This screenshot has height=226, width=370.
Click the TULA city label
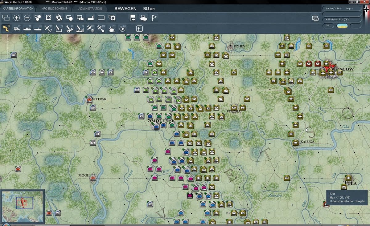pos(351,183)
